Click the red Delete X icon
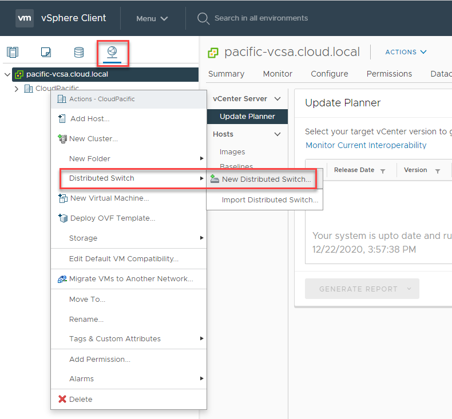452x419 pixels. (x=62, y=399)
